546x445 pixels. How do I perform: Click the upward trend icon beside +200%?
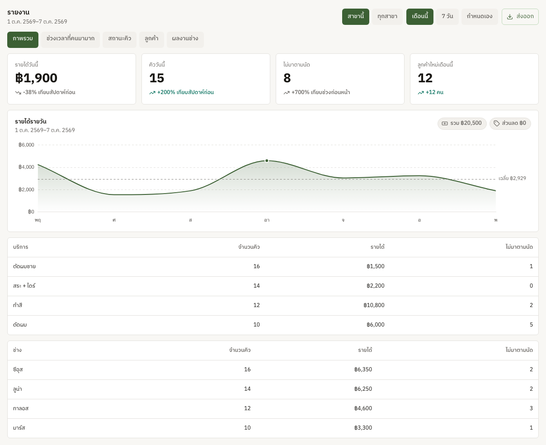[x=152, y=93]
